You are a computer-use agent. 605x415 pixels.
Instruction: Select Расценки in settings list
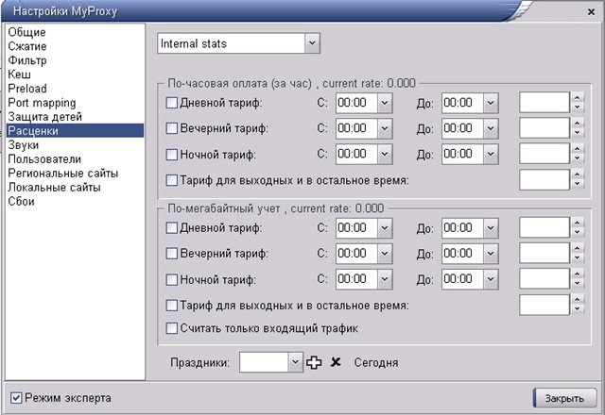(x=76, y=131)
